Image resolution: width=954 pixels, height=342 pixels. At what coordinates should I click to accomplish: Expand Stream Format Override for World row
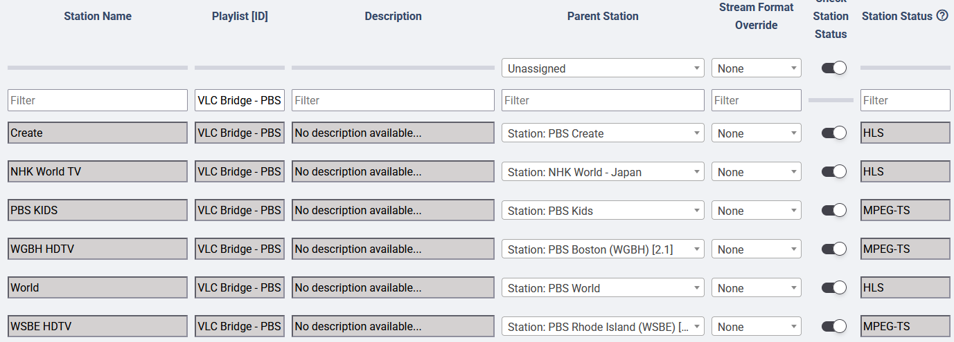(756, 288)
